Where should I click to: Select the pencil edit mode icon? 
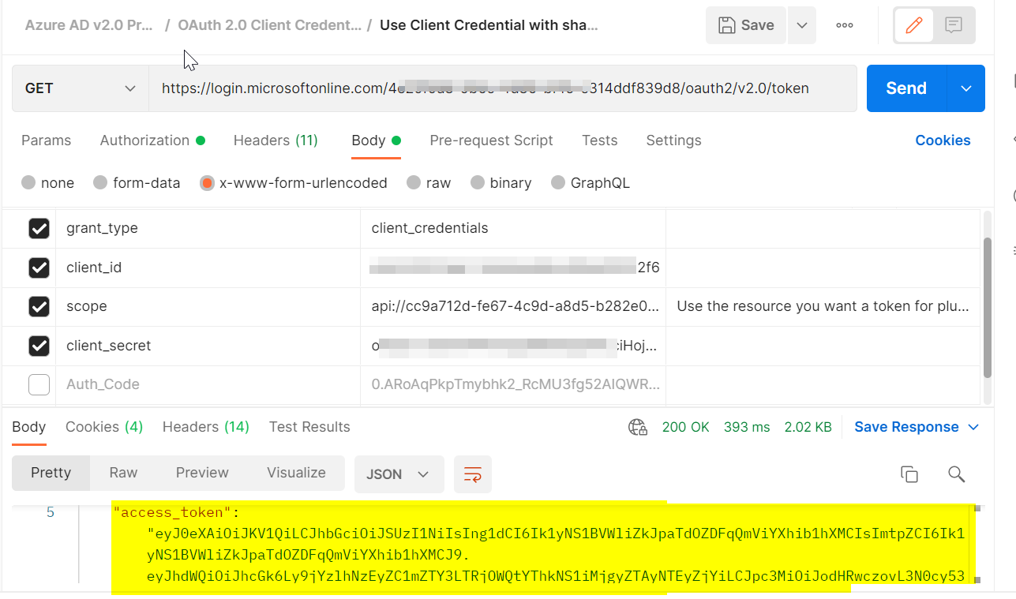(914, 25)
